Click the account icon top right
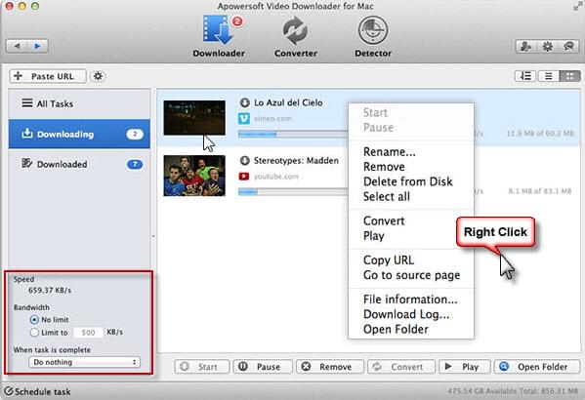The height and width of the screenshot is (400, 585). (526, 46)
